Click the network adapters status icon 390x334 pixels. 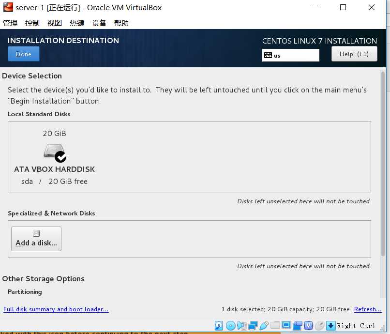tap(253, 325)
